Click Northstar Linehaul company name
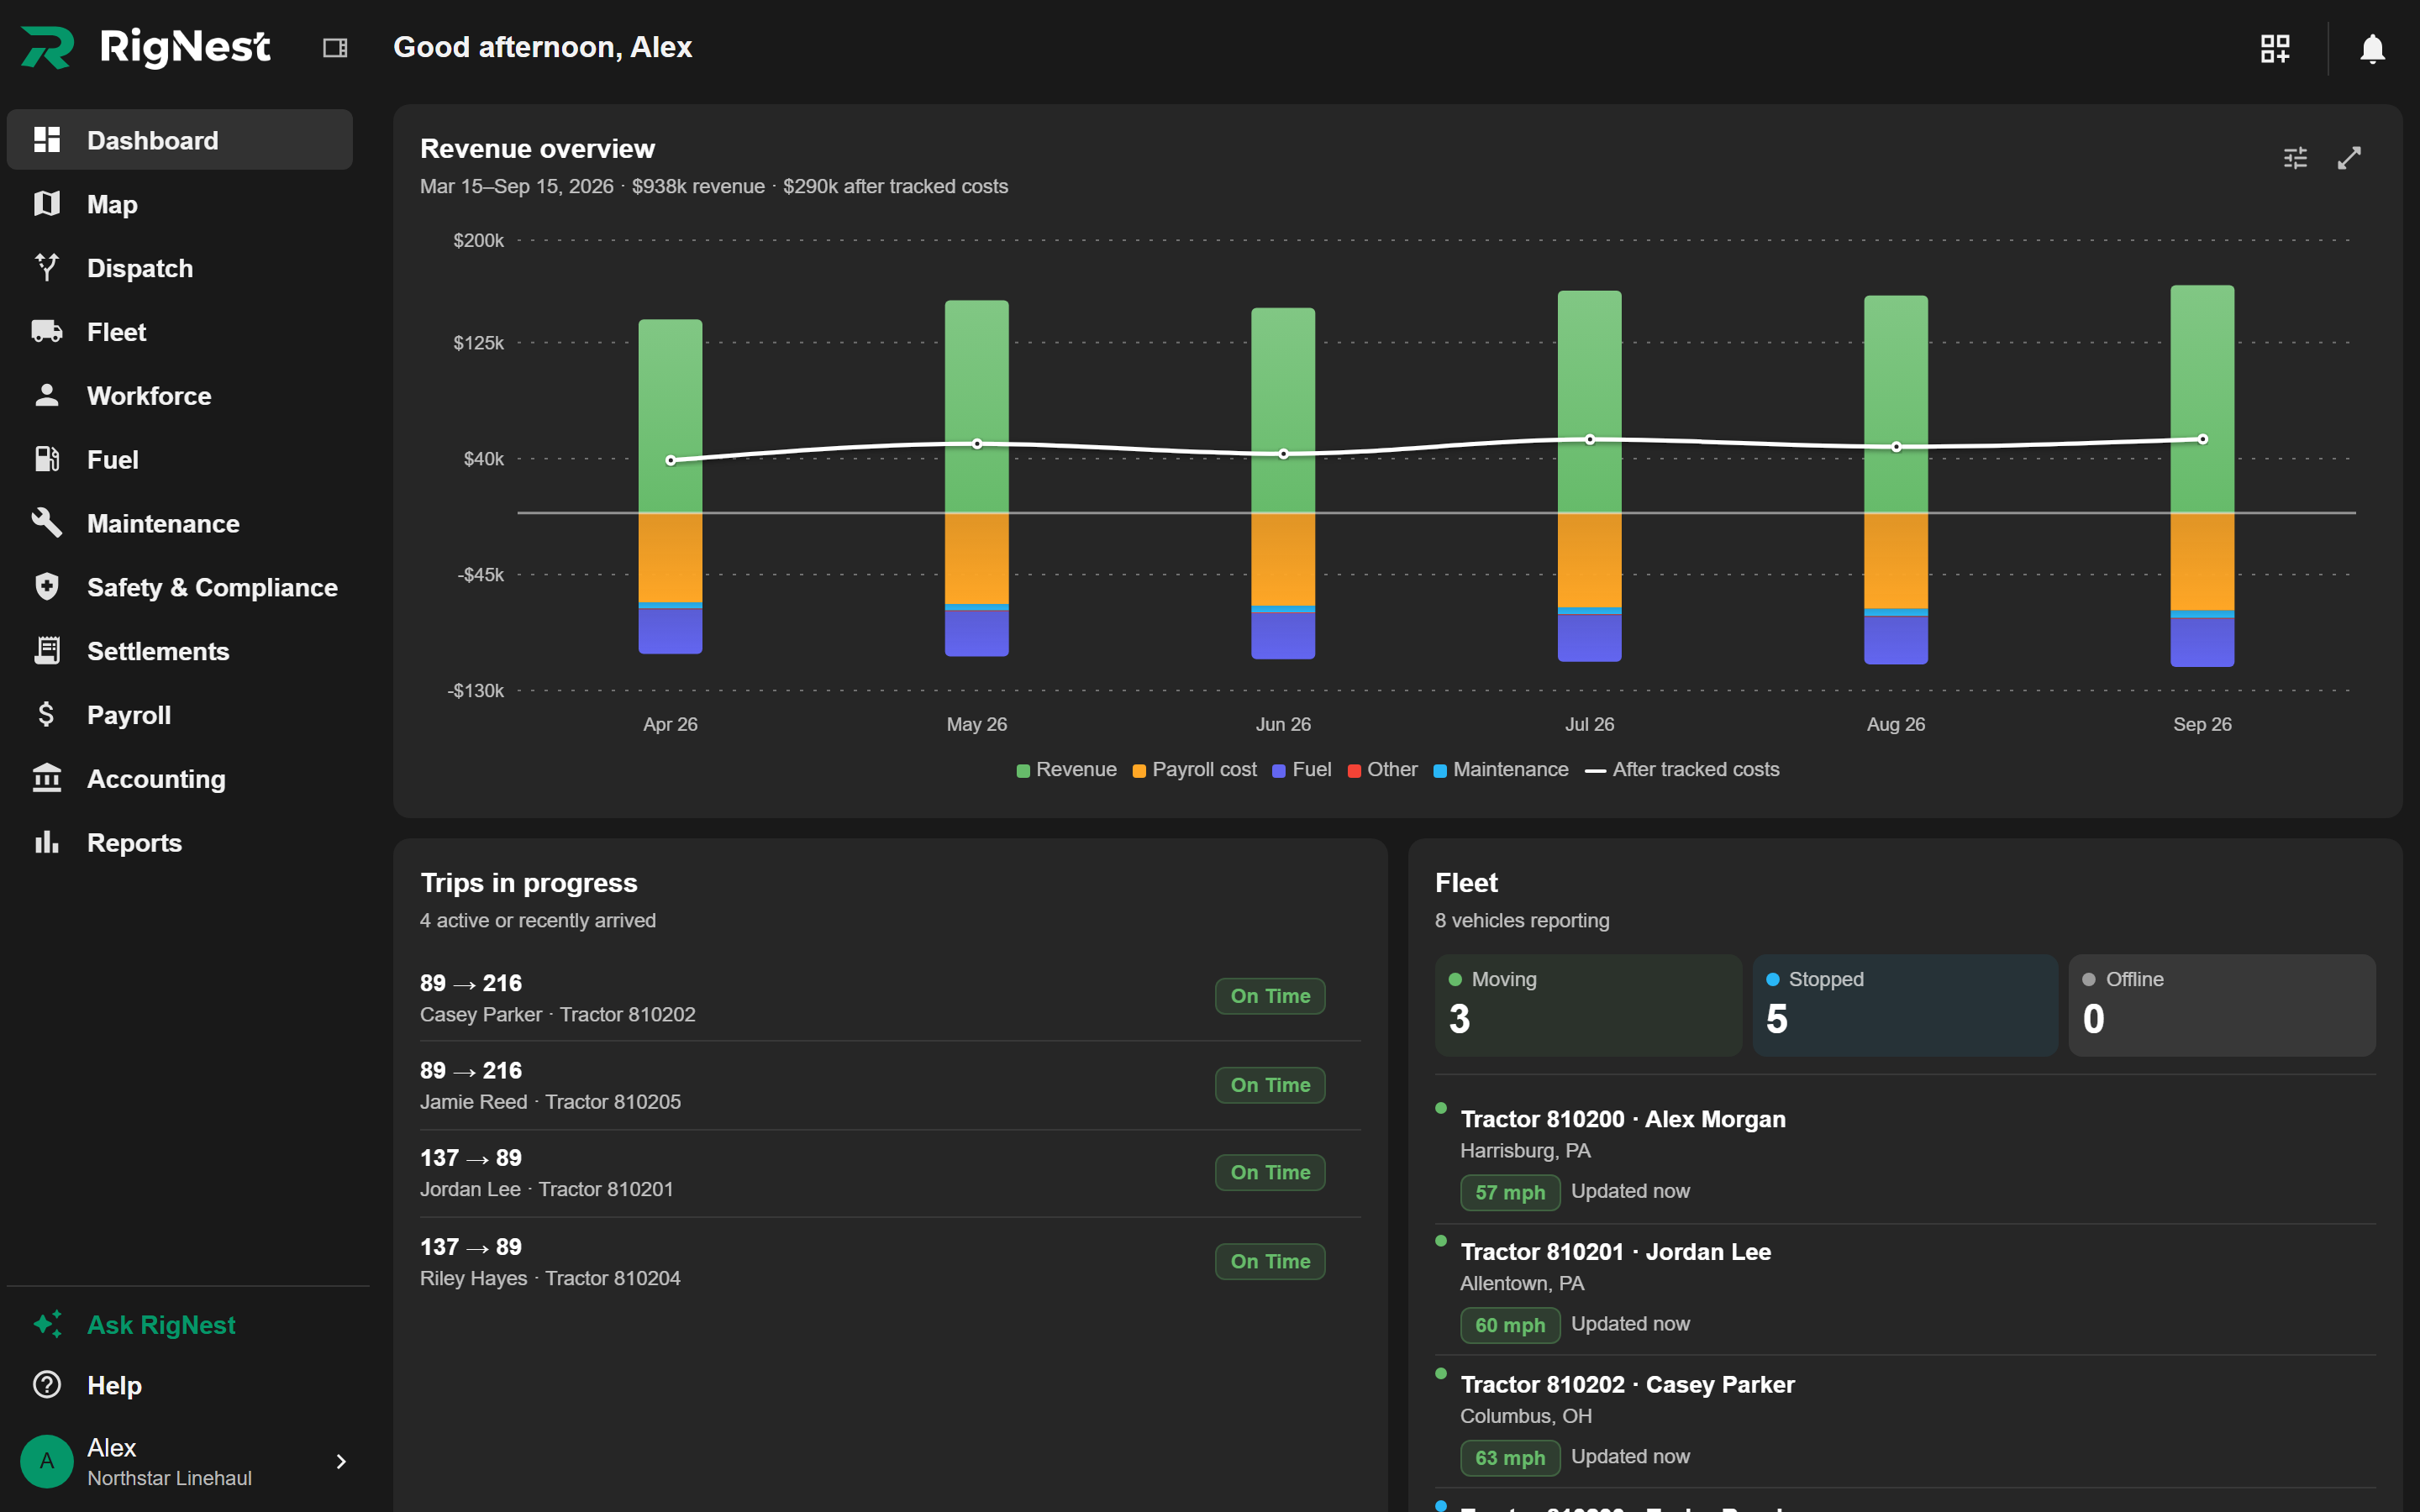The height and width of the screenshot is (1512, 2420). tap(169, 1478)
